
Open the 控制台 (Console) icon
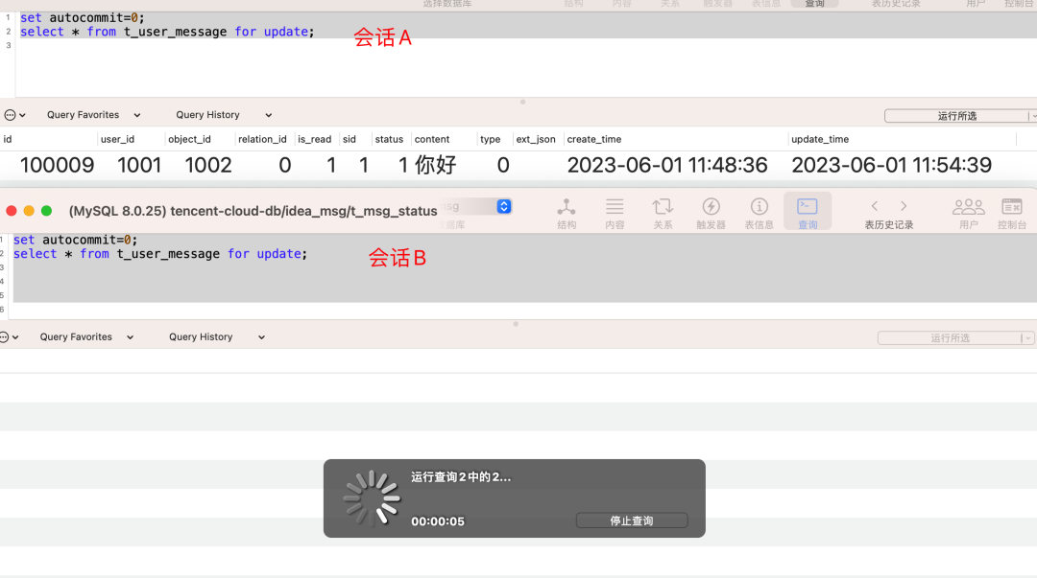click(x=1012, y=212)
